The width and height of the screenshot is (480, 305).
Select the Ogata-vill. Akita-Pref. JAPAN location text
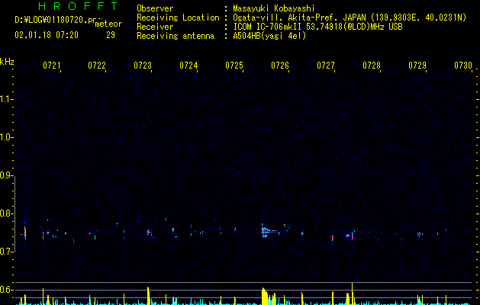299,18
